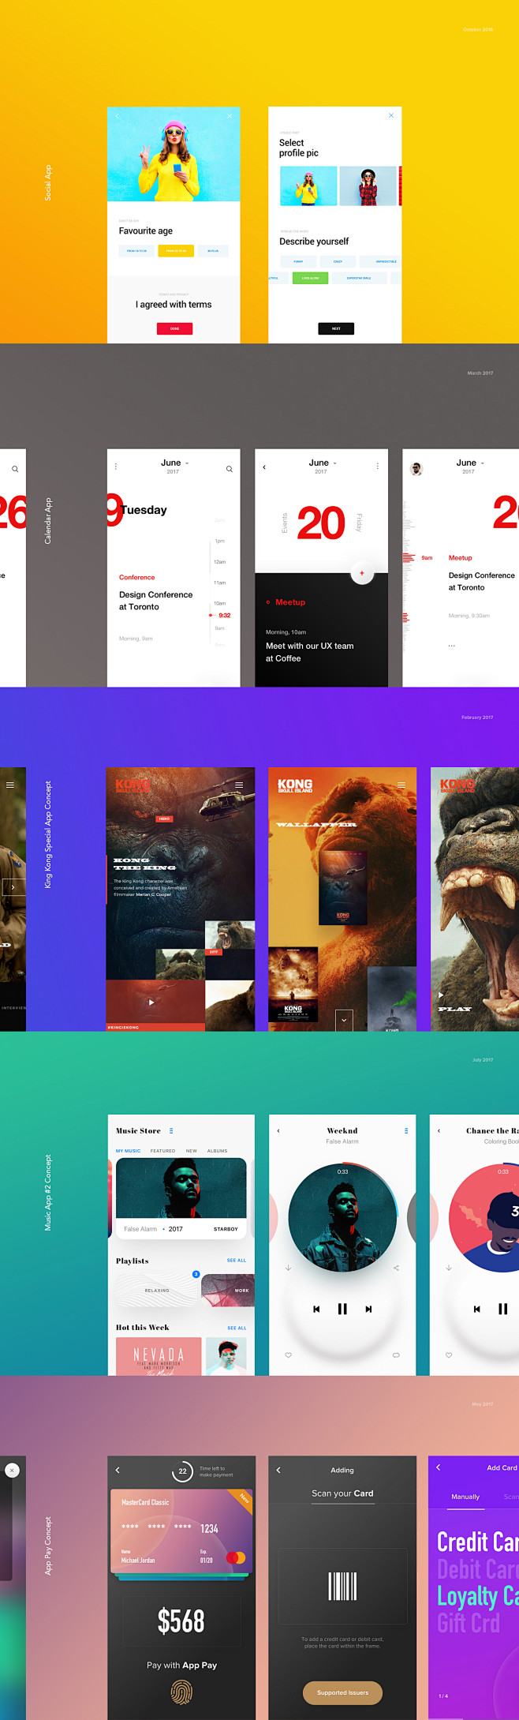Open the hamburger menu on Kong helicopter screen
This screenshot has width=519, height=1720.
(239, 785)
